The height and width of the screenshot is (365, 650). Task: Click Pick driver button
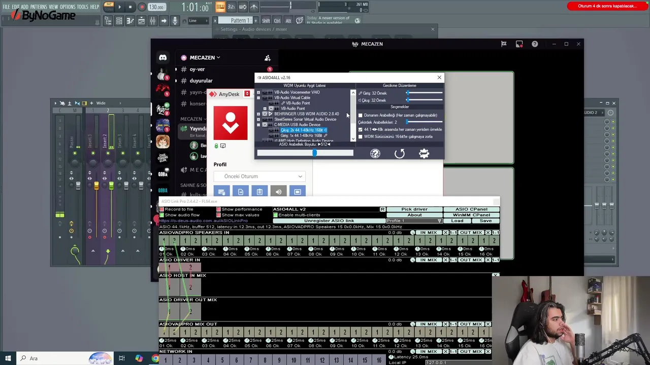click(414, 209)
